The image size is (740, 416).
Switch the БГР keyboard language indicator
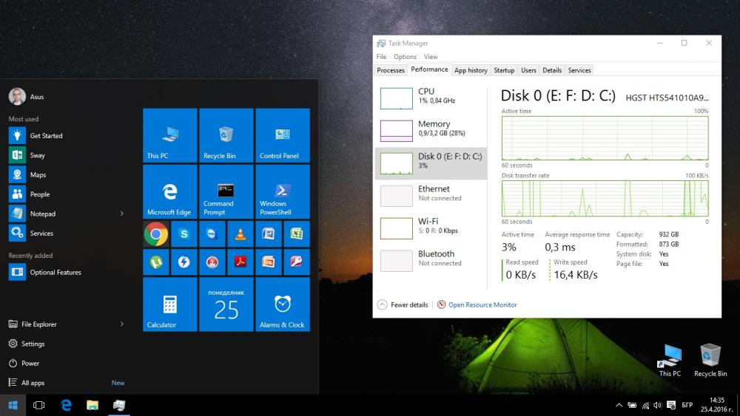click(x=687, y=405)
